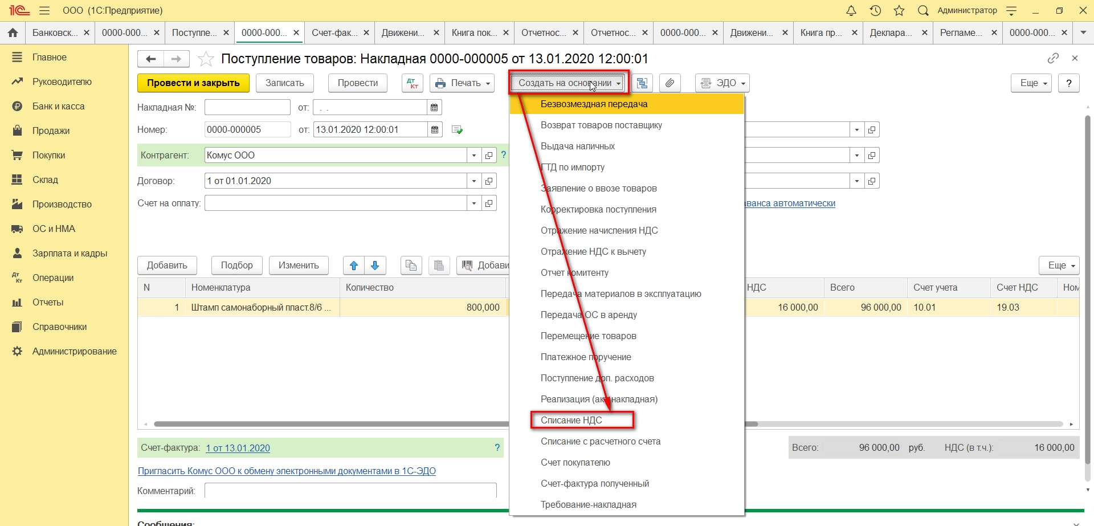This screenshot has width=1094, height=526.
Task: Click the move row up arrow
Action: (x=354, y=266)
